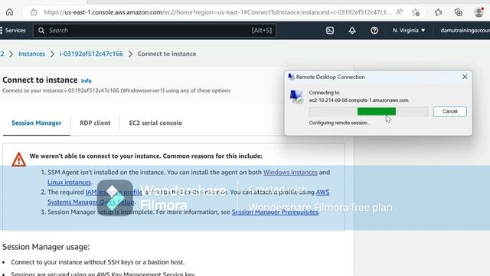This screenshot has width=490, height=276.
Task: Click ec2-18-214-89-88 hostname text
Action: 358,100
